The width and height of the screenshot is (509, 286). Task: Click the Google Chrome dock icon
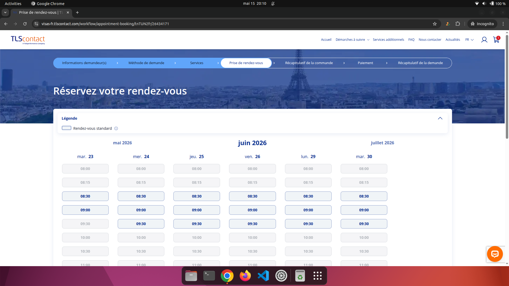(x=227, y=276)
